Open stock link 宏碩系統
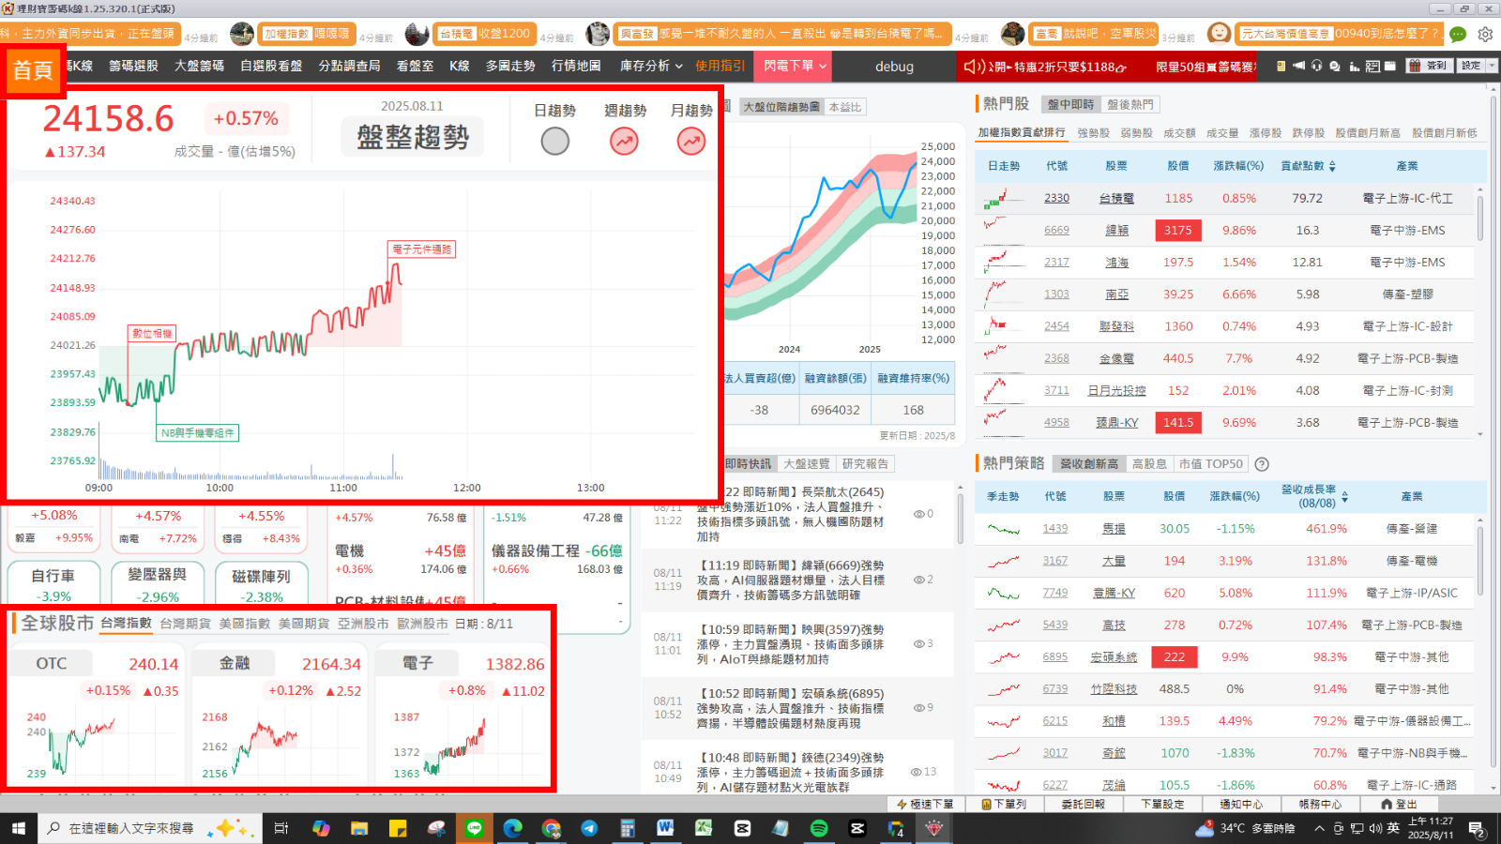 coord(1114,657)
